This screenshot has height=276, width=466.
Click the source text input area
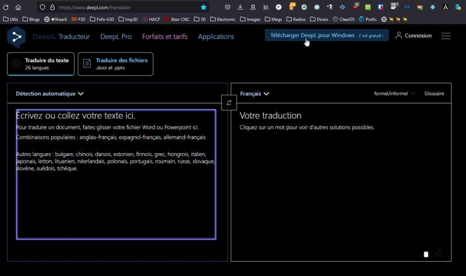pos(116,174)
